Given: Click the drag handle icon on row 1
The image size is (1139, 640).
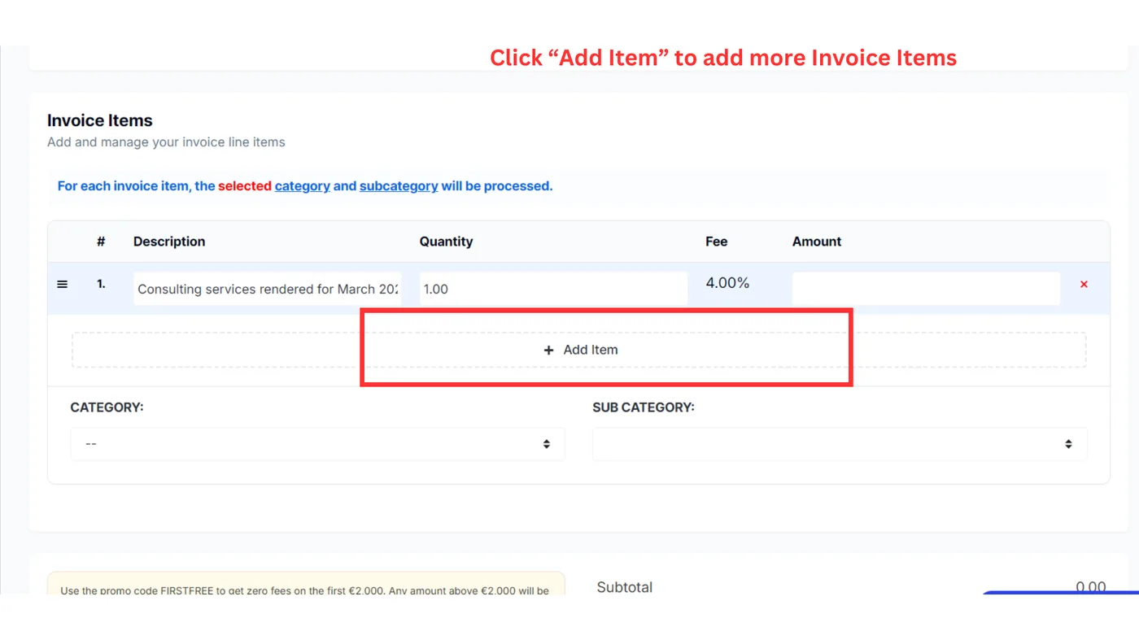Looking at the screenshot, I should (x=62, y=285).
